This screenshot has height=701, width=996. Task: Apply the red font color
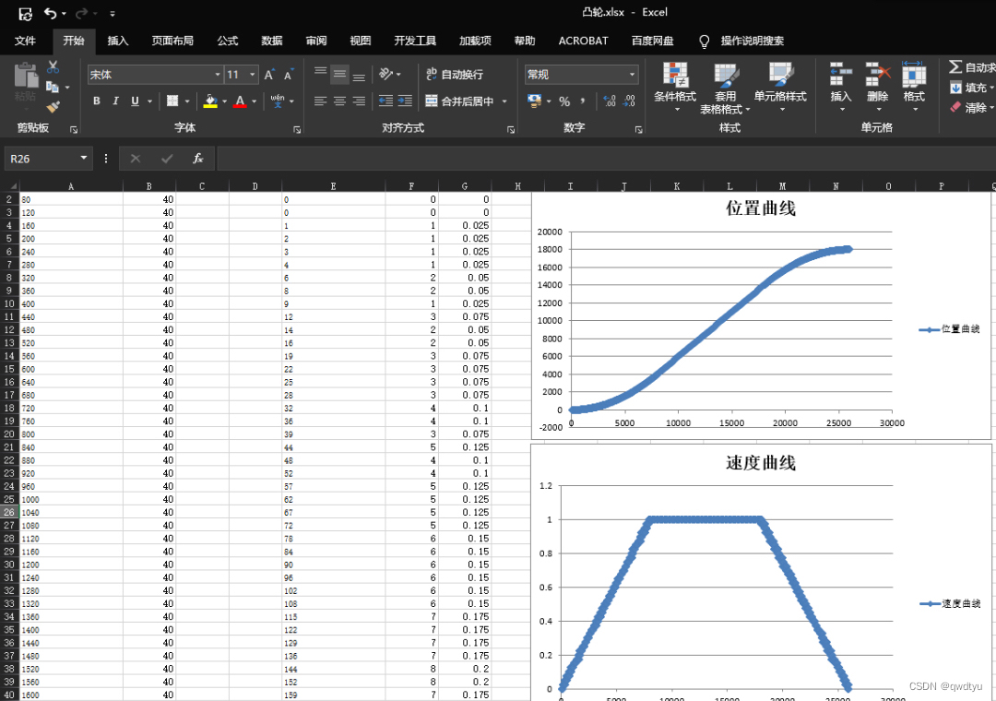(x=240, y=101)
